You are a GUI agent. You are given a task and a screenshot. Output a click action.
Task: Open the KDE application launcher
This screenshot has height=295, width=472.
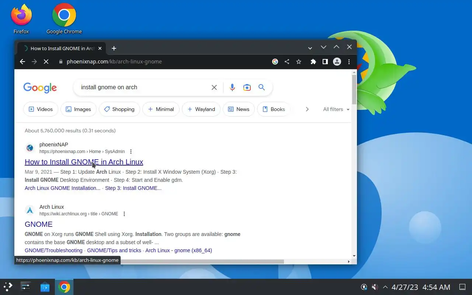pos(8,287)
